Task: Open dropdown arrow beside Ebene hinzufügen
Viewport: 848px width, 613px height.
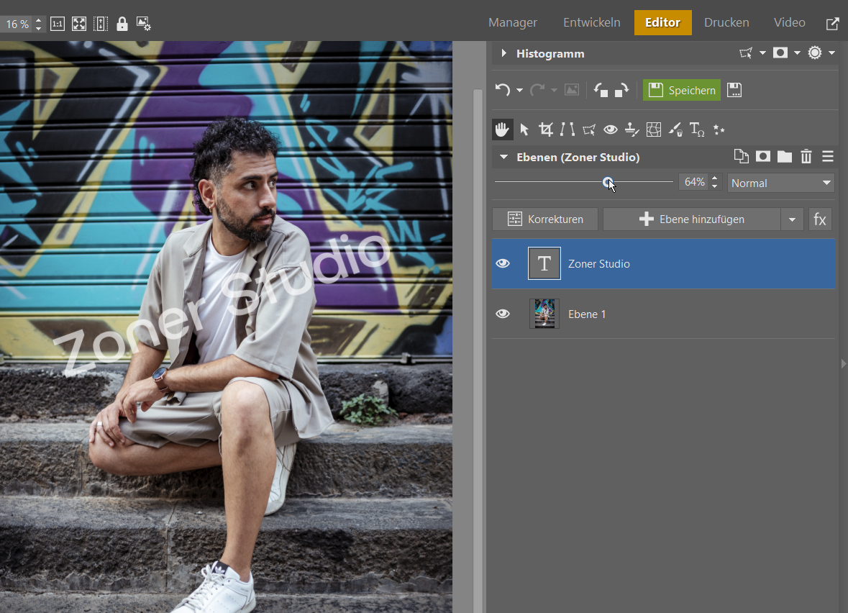Action: [x=792, y=219]
